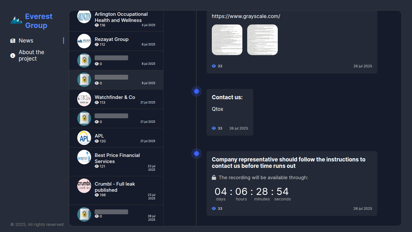Screen dimensions: 412x232
Task: Click the eye icon beside 198 views
Action: tap(97, 195)
